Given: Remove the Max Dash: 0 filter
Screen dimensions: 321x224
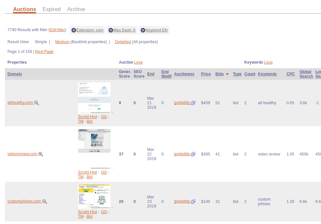Looking at the screenshot, I should tap(111, 30).
